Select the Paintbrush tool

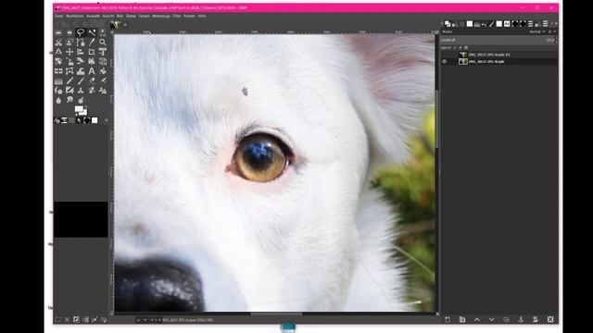pyautogui.click(x=81, y=80)
